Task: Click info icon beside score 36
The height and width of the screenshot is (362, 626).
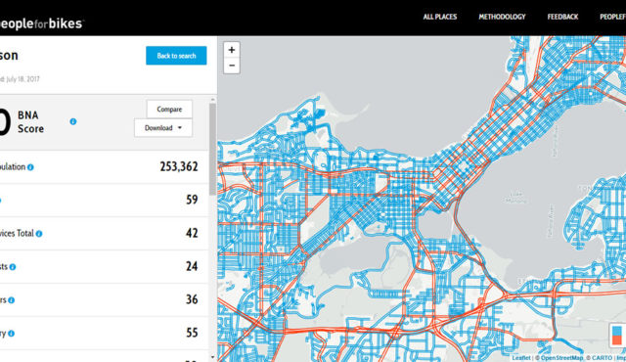Action: 11,300
